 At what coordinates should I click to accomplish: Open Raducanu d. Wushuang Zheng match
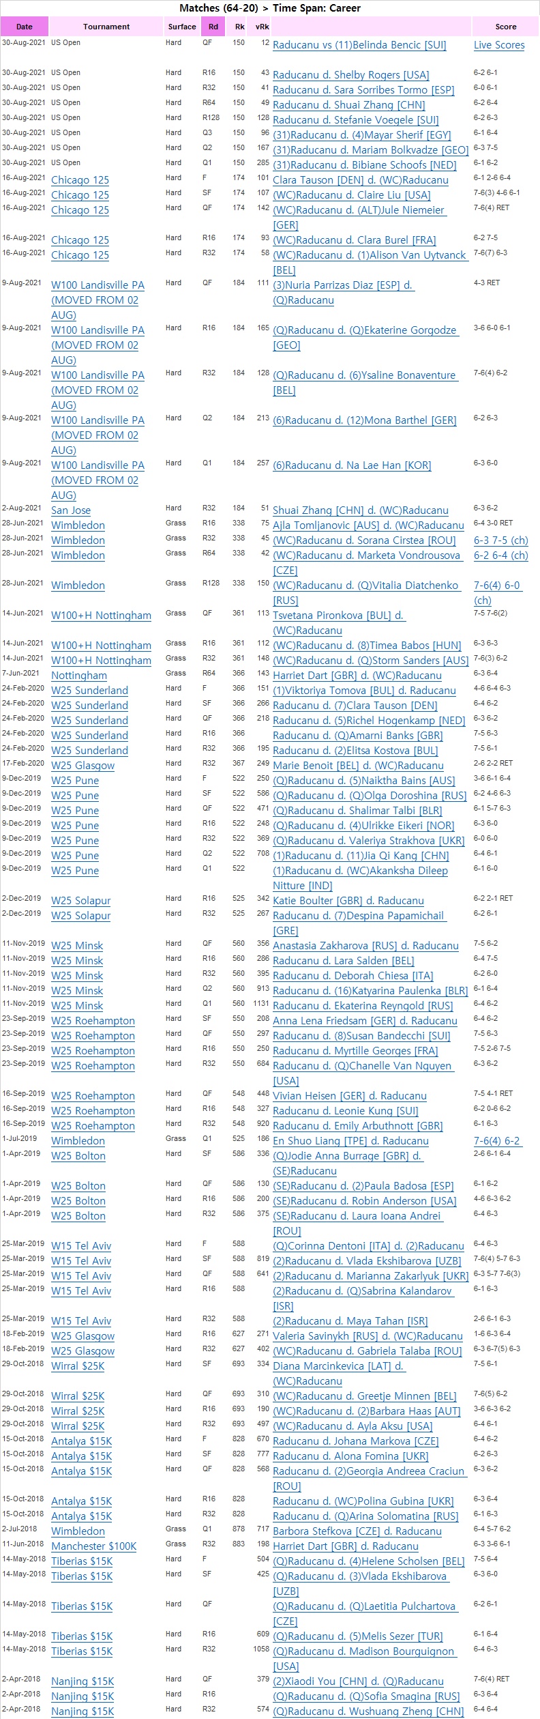pyautogui.click(x=368, y=1711)
